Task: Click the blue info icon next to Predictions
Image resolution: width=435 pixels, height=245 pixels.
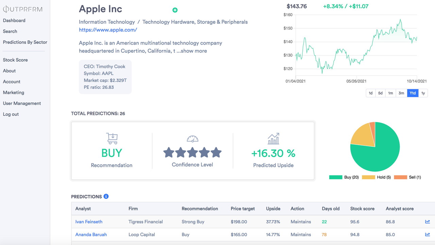Action: tap(106, 196)
